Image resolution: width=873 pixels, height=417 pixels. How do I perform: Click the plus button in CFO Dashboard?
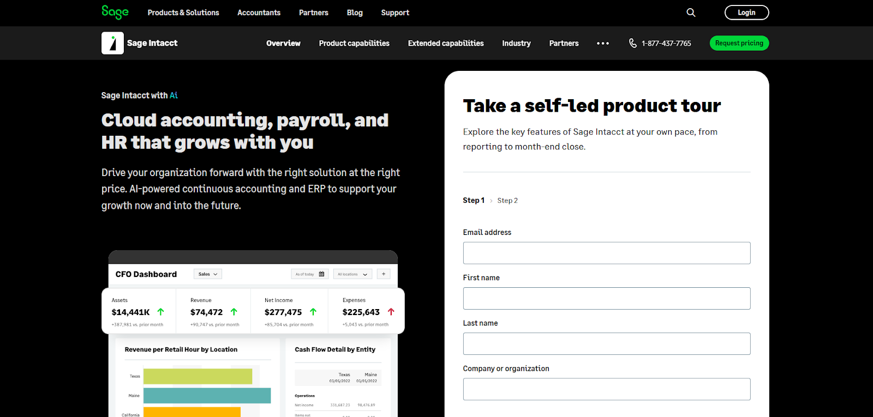pyautogui.click(x=384, y=274)
